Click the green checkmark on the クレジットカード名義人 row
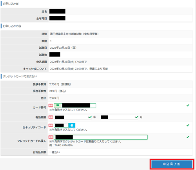The width and height of the screenshot is (196, 170). pyautogui.click(x=188, y=137)
